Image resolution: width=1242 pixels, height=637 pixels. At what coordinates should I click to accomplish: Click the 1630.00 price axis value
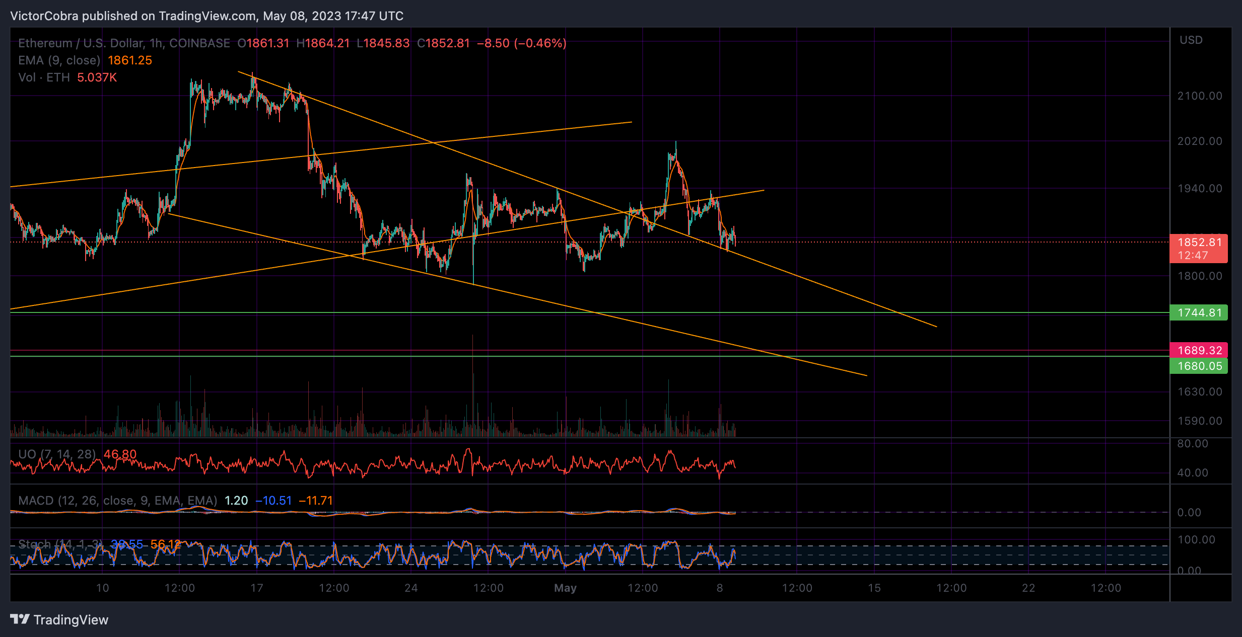pyautogui.click(x=1200, y=391)
